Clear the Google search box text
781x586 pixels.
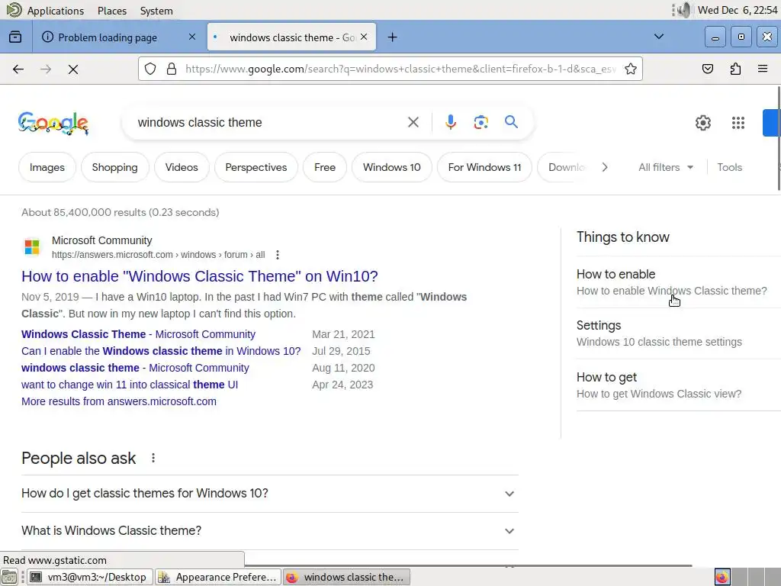[413, 122]
